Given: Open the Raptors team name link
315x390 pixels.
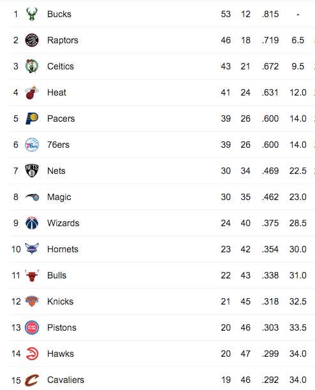Looking at the screenshot, I should (62, 40).
